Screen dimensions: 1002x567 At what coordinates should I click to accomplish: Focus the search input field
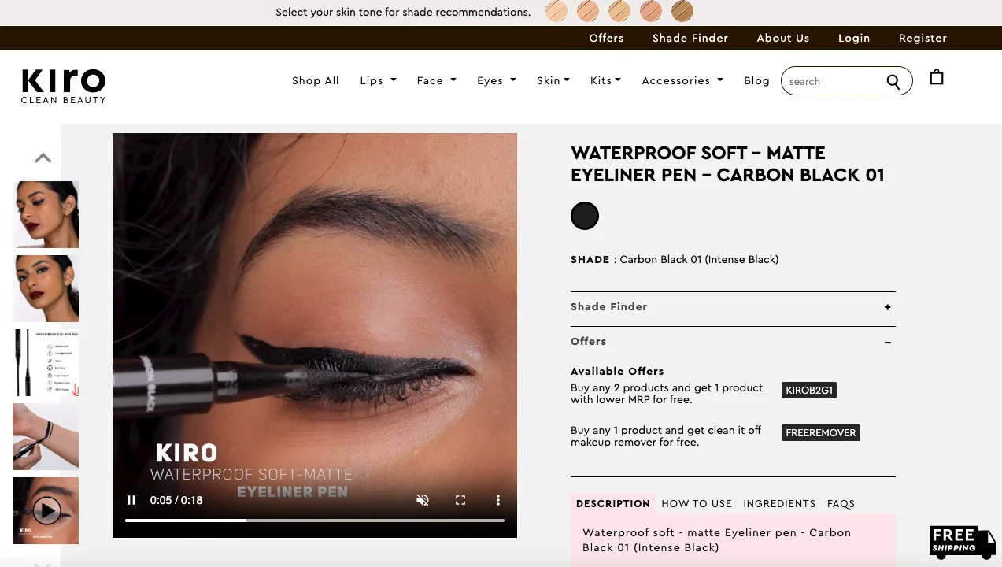coord(834,81)
